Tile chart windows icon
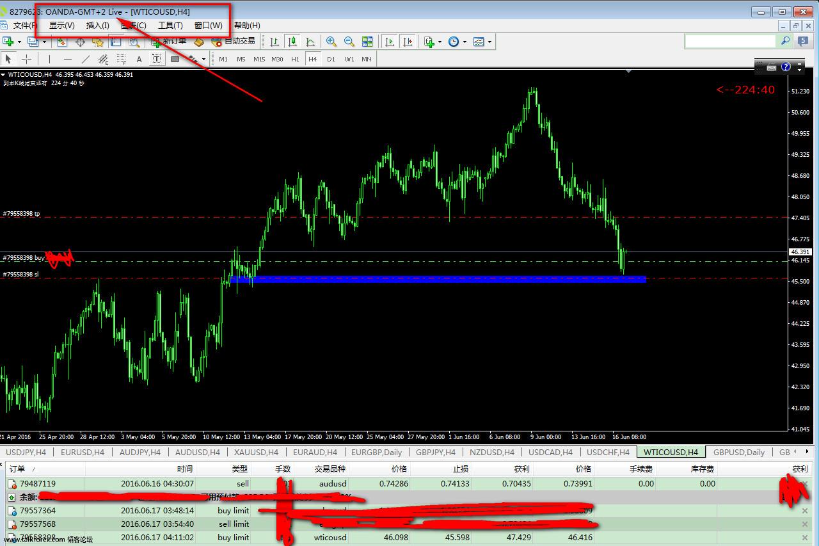 point(367,42)
